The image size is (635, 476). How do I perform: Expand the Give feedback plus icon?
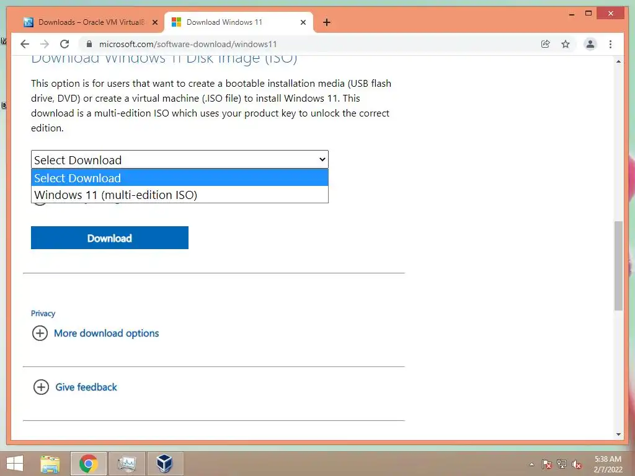tap(41, 387)
